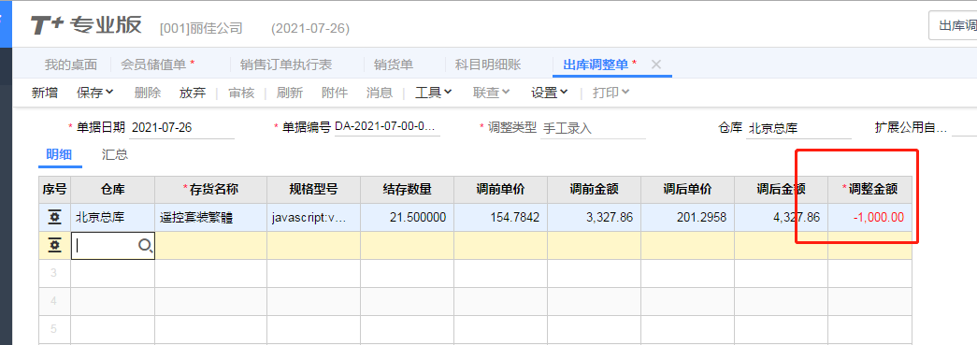This screenshot has width=977, height=345.
Task: Click the 仓库 column header
Action: coord(113,189)
